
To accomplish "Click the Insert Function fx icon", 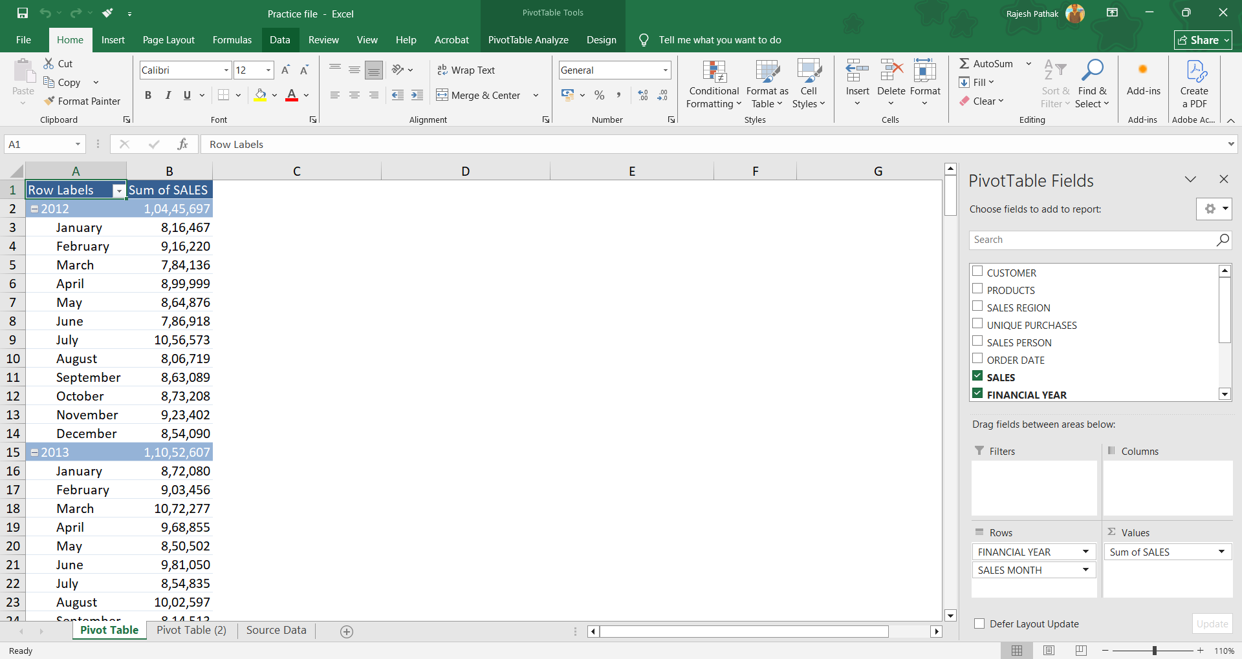I will (x=182, y=144).
